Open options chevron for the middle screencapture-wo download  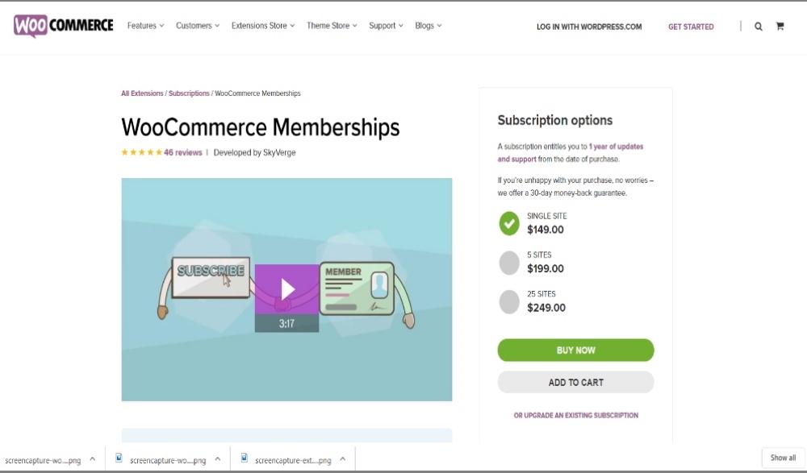[218, 459]
